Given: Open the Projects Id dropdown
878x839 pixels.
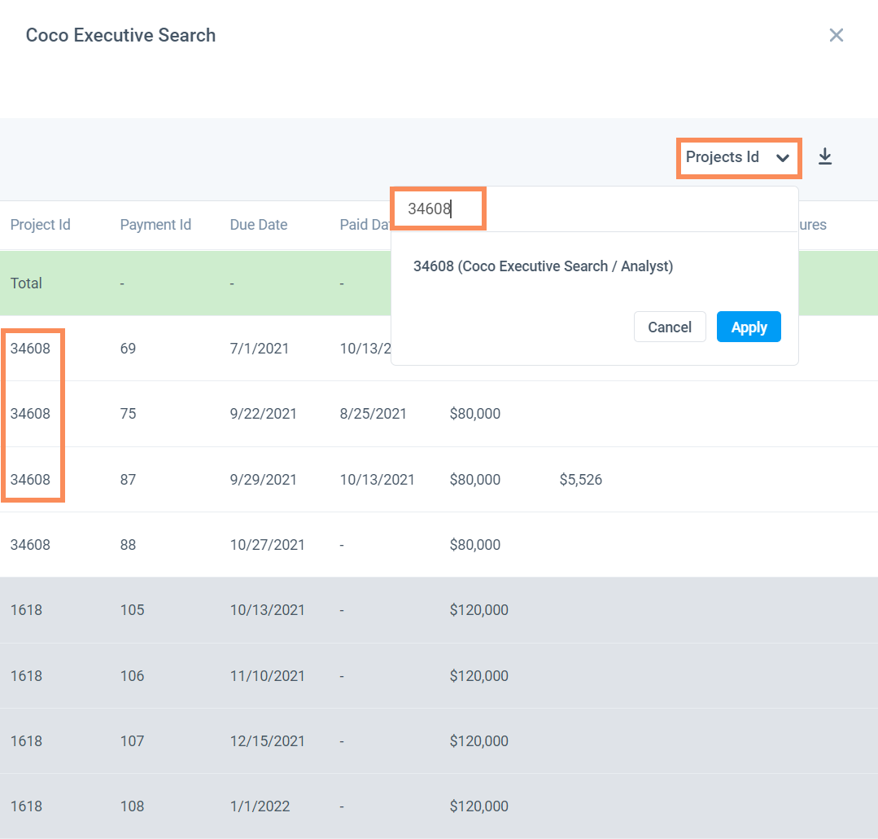Looking at the screenshot, I should pos(739,157).
